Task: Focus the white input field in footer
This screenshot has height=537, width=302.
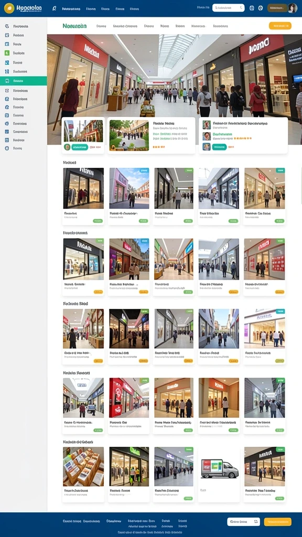Action: (243, 522)
